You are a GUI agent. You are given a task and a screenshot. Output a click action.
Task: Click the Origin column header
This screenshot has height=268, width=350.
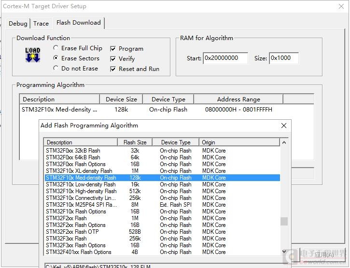tap(239, 142)
